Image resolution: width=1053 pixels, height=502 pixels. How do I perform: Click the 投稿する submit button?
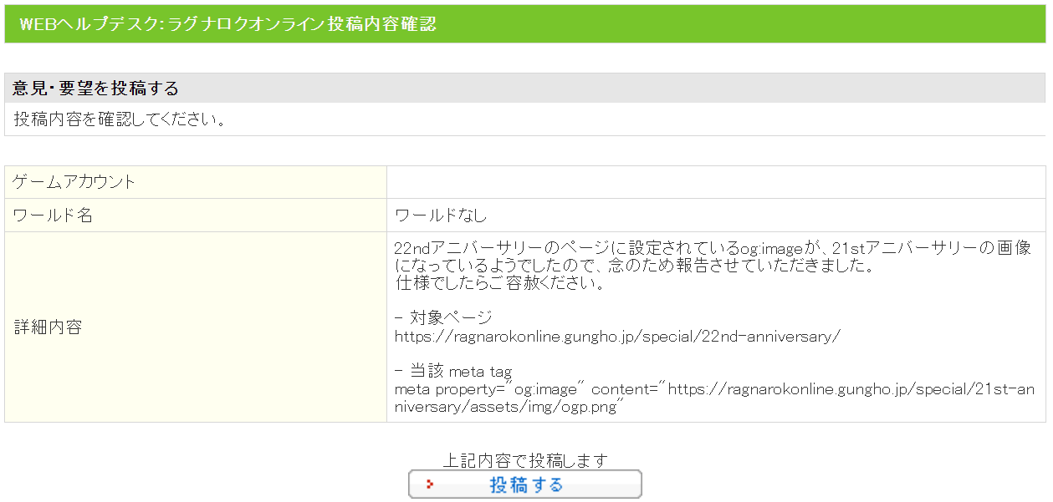(x=525, y=484)
